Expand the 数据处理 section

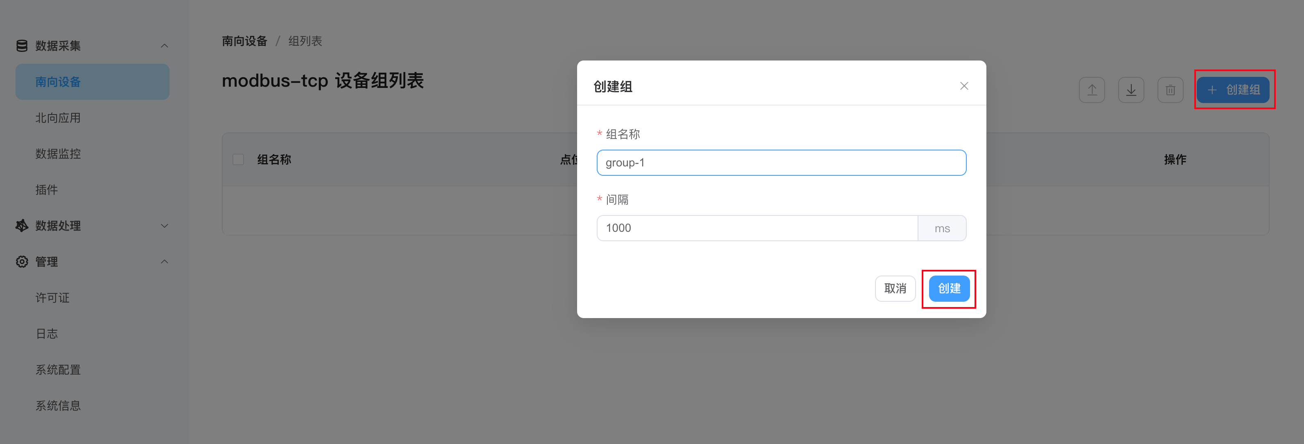[164, 226]
